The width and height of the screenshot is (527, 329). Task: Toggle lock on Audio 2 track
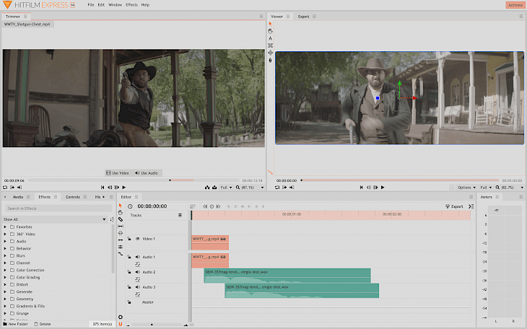[129, 272]
